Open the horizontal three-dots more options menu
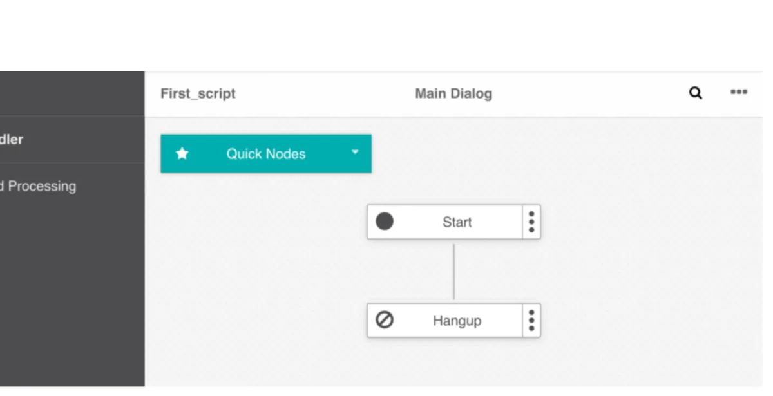Screen dimensions: 773x396 coord(739,92)
